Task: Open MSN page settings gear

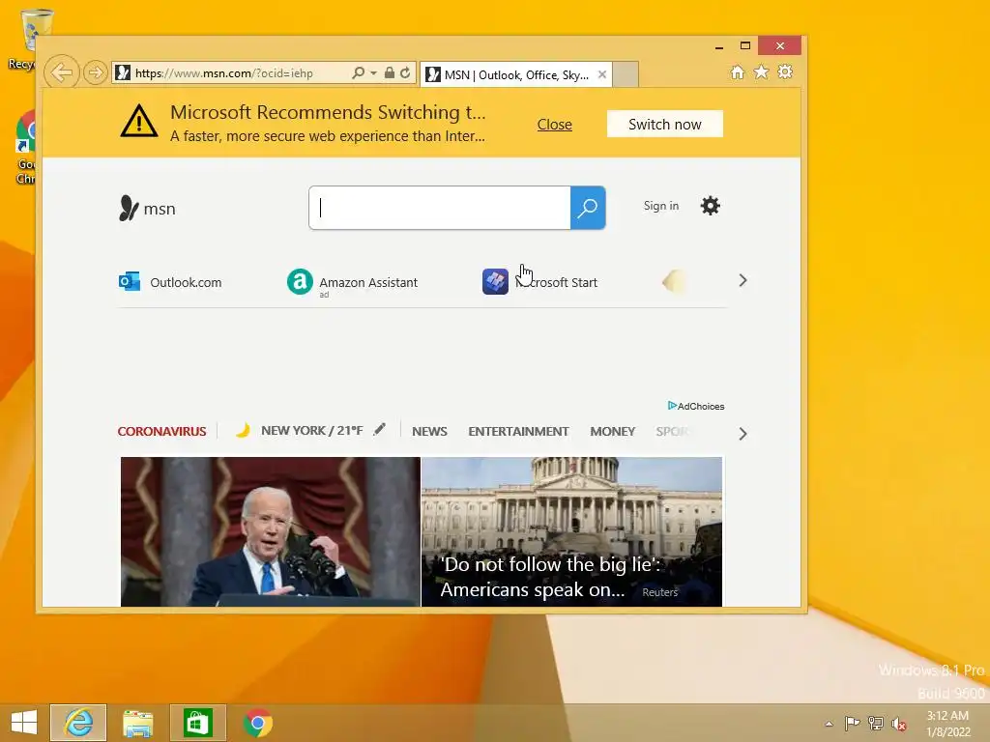Action: click(x=711, y=206)
